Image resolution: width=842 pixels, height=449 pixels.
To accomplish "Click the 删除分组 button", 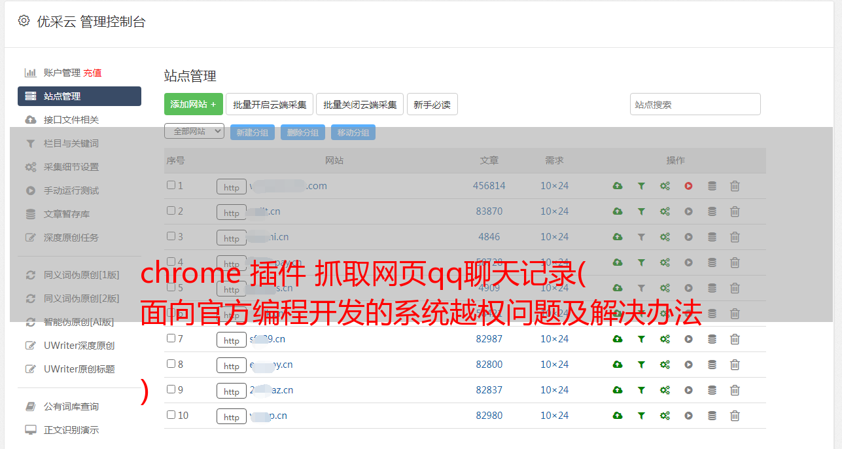I will click(302, 132).
